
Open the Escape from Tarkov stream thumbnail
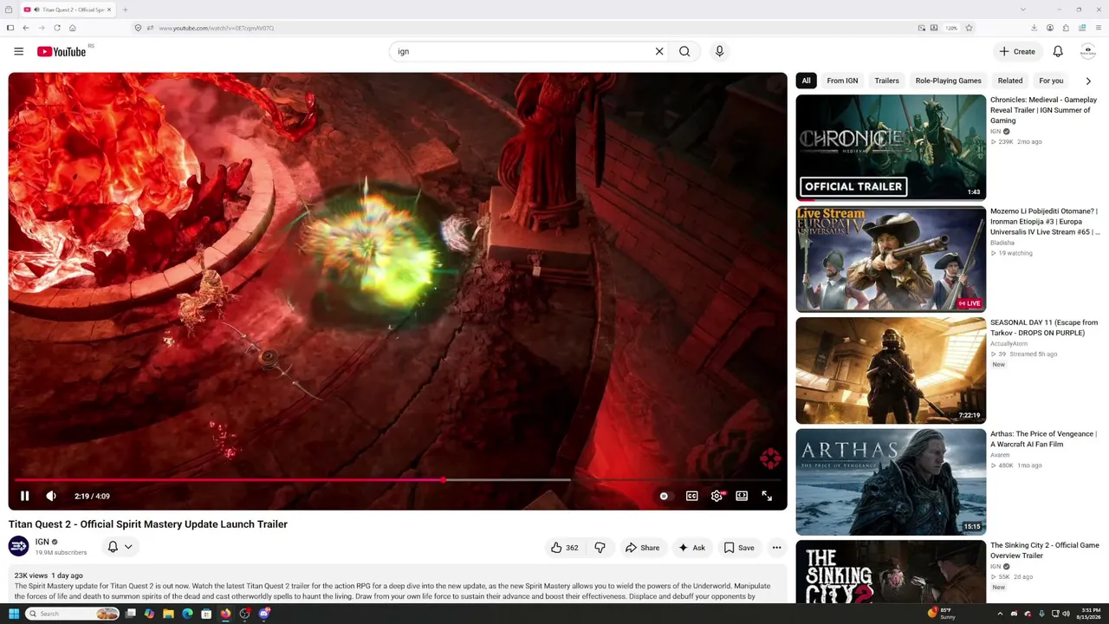pyautogui.click(x=891, y=370)
